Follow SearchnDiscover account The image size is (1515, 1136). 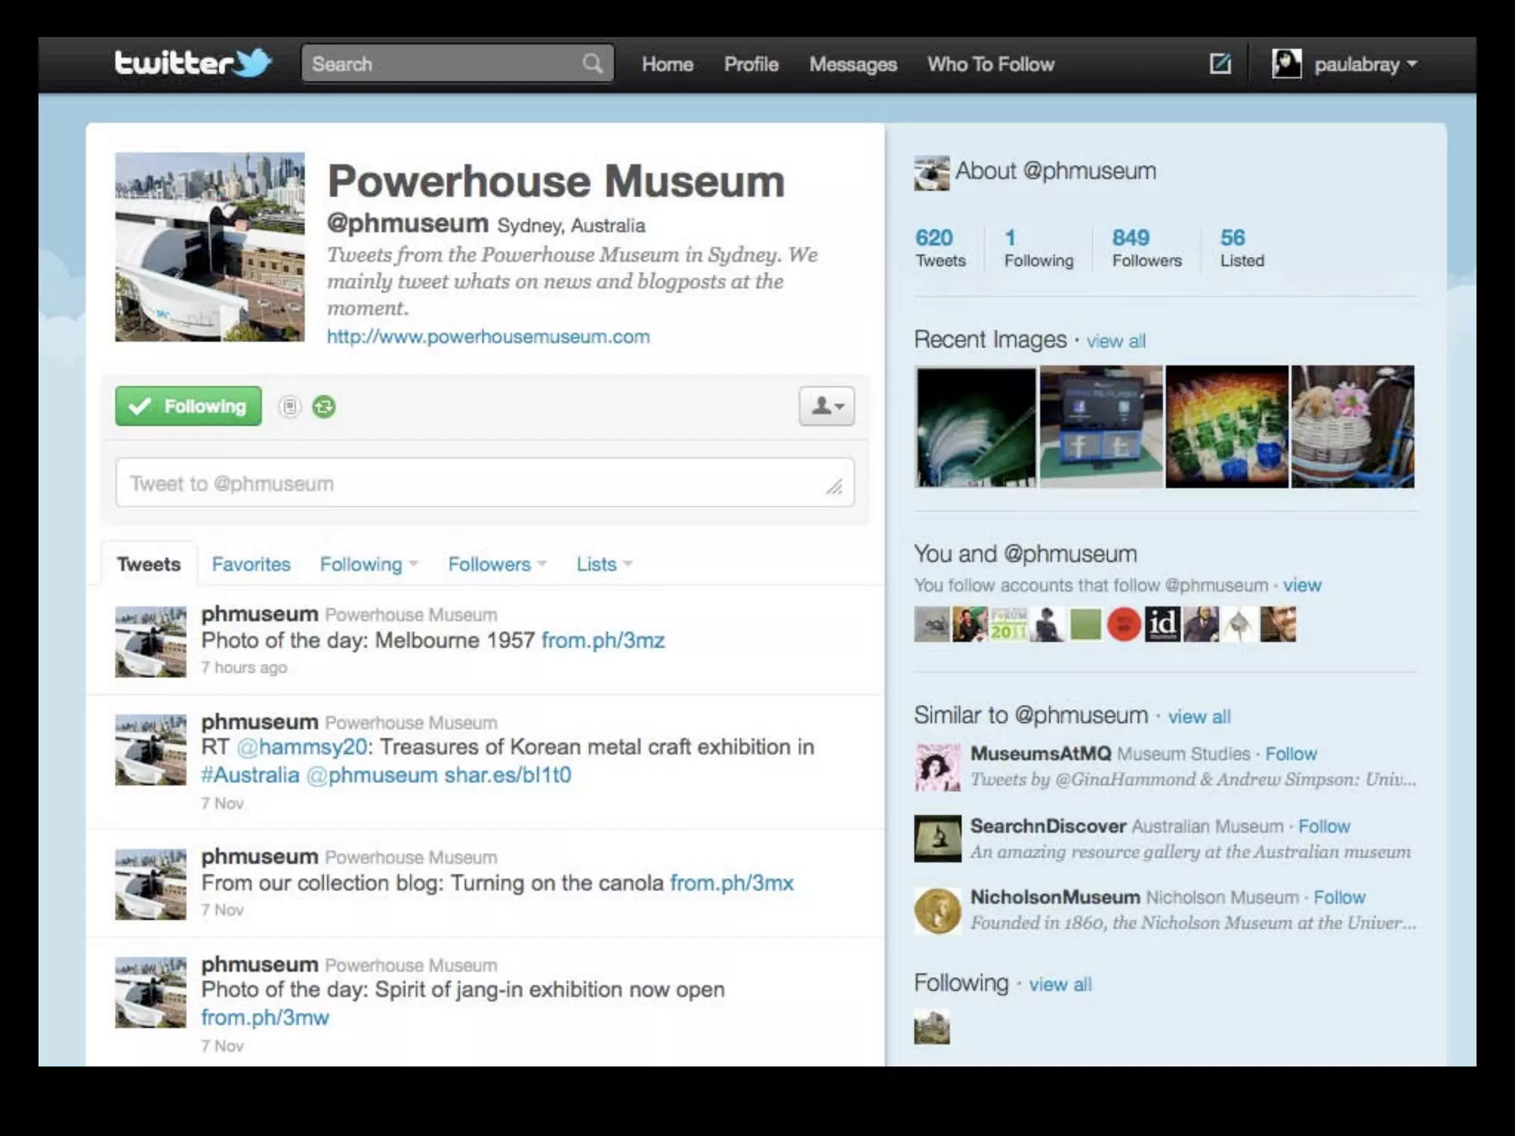click(x=1324, y=826)
